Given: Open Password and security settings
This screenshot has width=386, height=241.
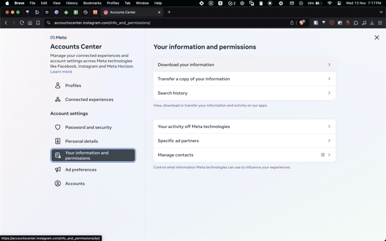Looking at the screenshot, I should [93, 127].
